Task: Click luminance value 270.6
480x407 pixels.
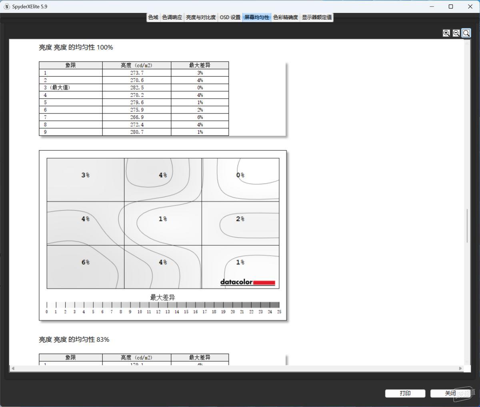Action: point(137,80)
